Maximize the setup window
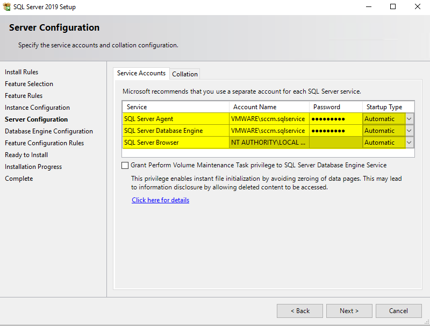This screenshot has height=326, width=430. (393, 7)
